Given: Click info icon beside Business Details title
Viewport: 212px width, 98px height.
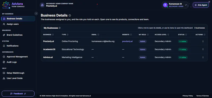Looking at the screenshot, I should 70,15.
